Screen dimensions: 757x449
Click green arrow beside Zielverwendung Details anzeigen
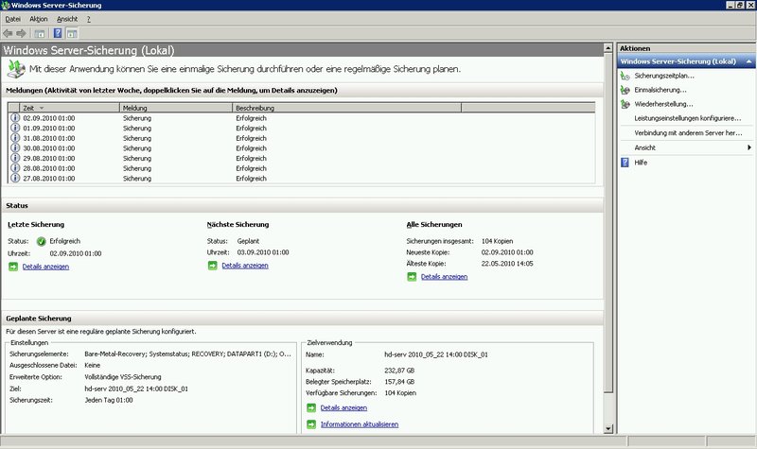pyautogui.click(x=311, y=408)
